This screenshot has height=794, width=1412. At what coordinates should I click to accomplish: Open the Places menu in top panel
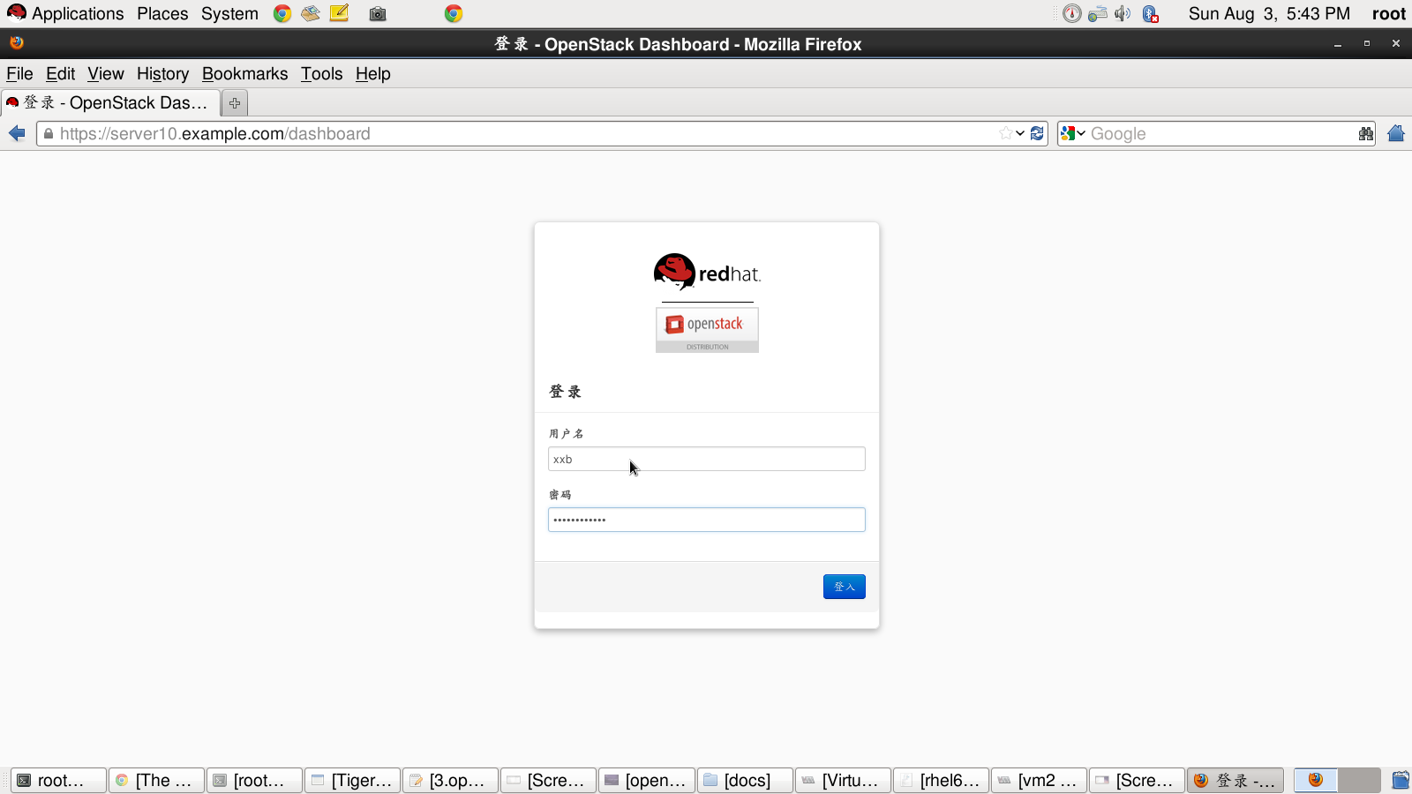(162, 13)
